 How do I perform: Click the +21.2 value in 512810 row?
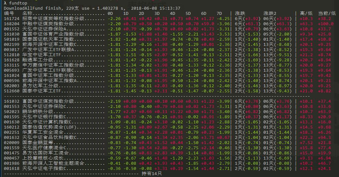tap(306, 55)
